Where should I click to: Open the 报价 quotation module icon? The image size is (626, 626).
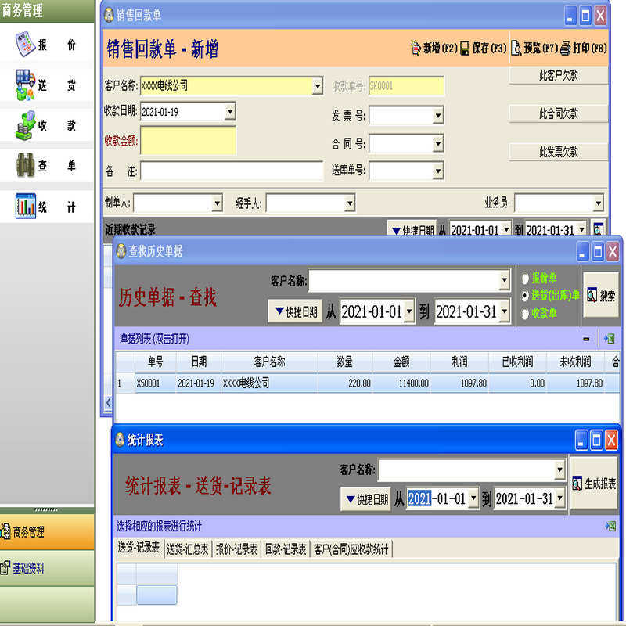click(26, 44)
